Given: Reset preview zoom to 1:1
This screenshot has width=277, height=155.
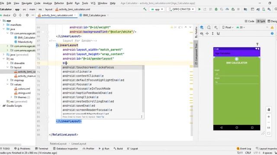Looking at the screenshot, I should click(x=269, y=127).
